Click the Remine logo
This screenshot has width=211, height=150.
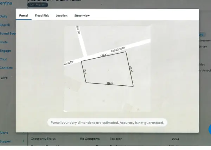click(6, 3)
